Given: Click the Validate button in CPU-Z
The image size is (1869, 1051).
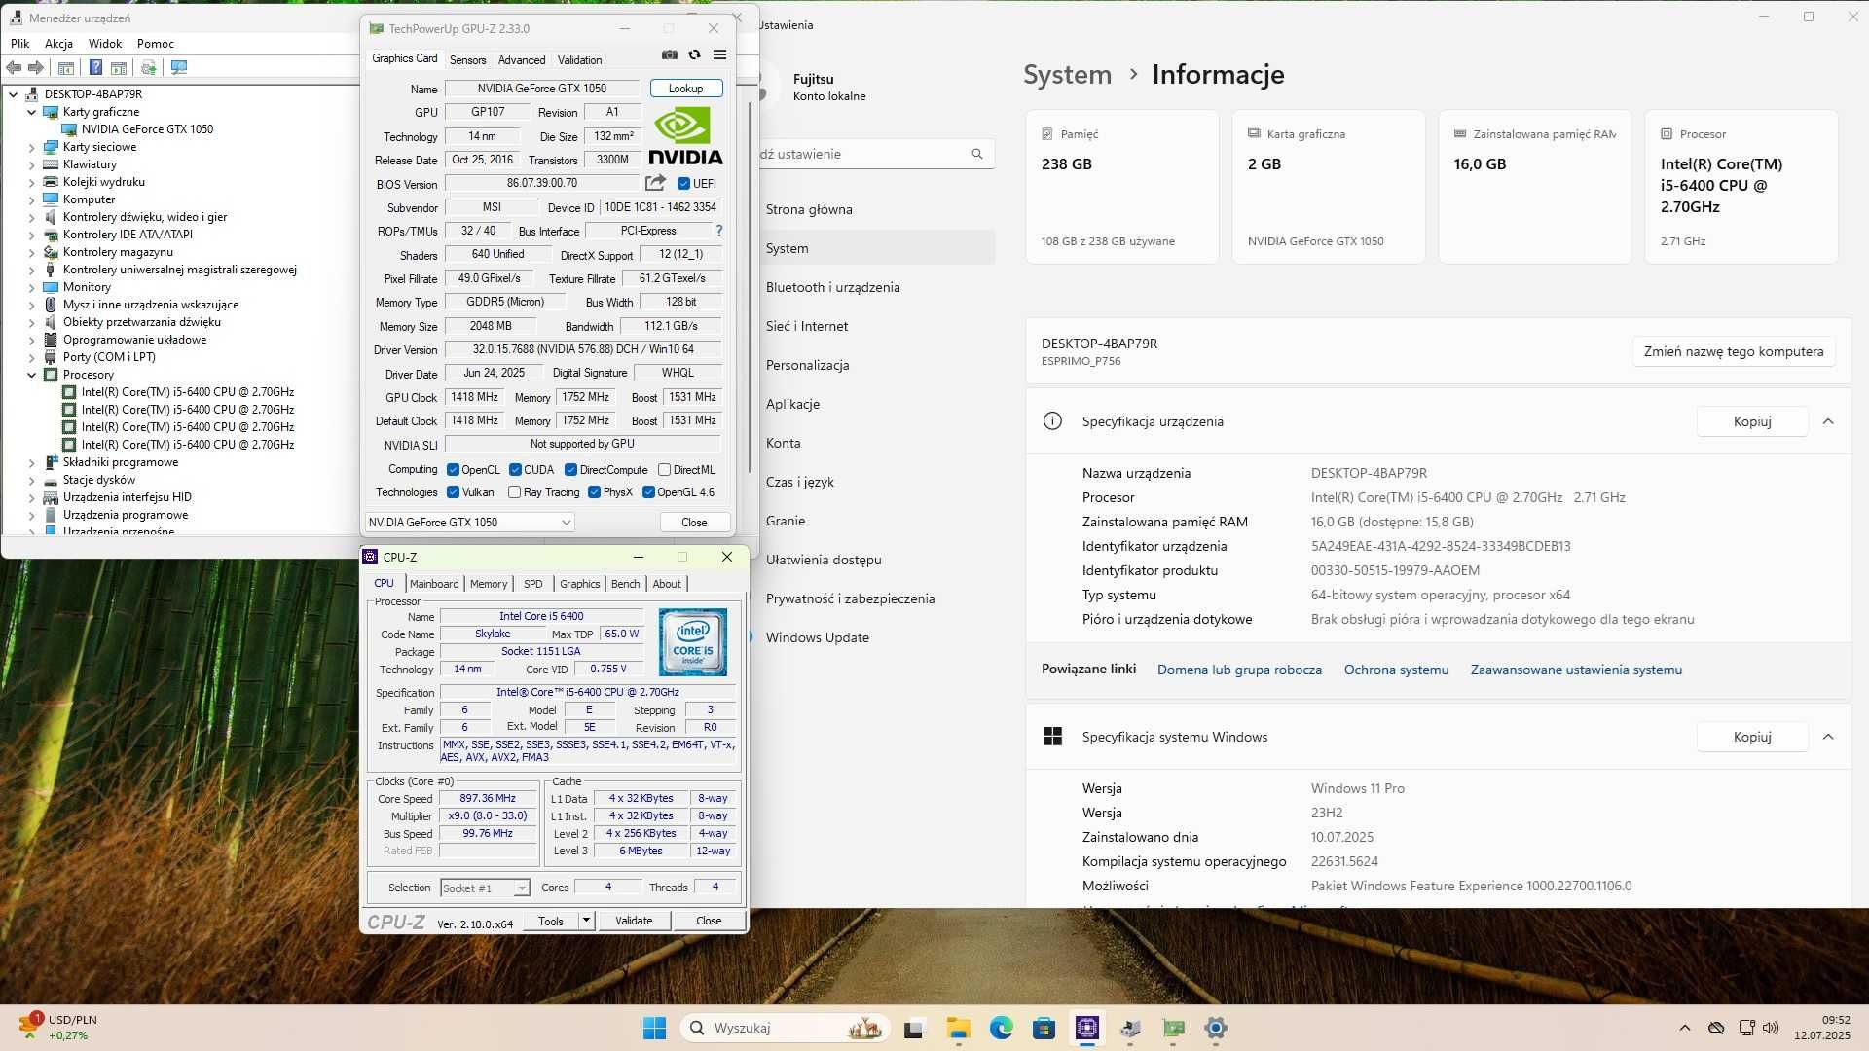Looking at the screenshot, I should (634, 921).
